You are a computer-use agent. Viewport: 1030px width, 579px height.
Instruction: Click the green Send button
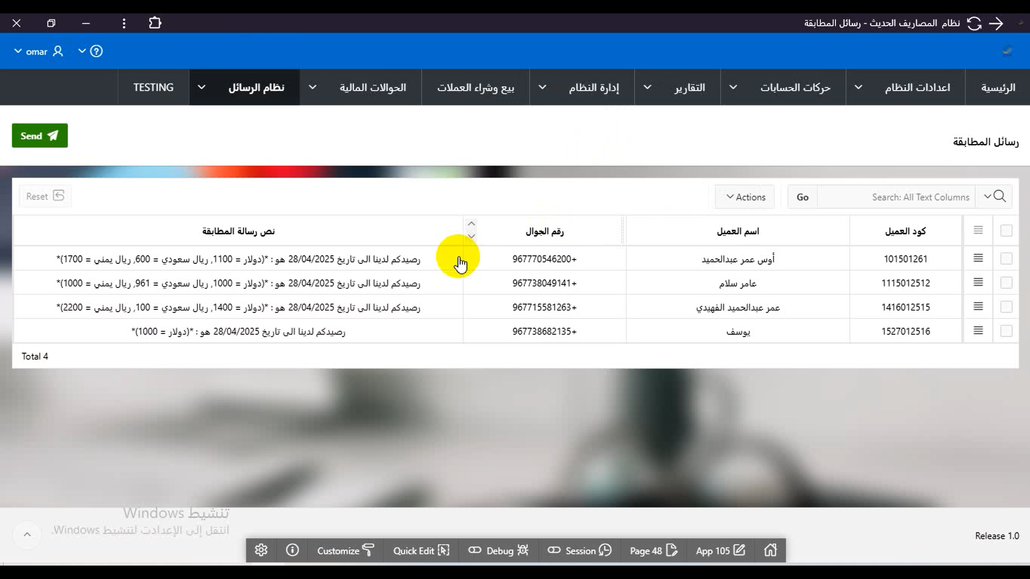click(40, 136)
